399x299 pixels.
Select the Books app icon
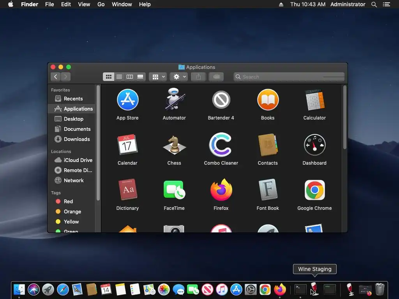(268, 100)
